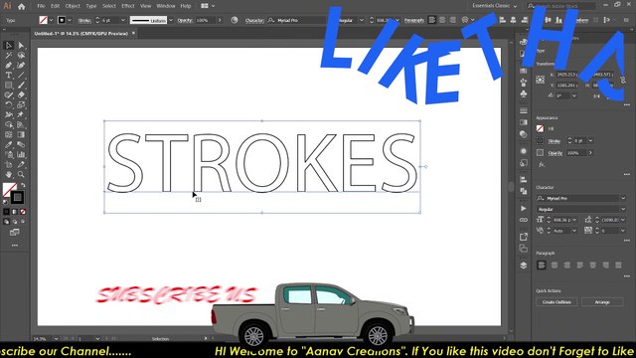
Task: Select the Slice tool
Action: [x=21, y=164]
